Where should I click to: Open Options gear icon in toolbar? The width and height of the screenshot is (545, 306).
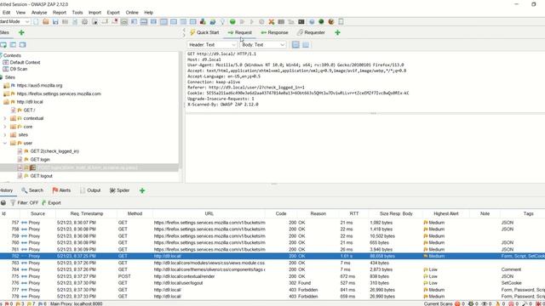tap(84, 21)
